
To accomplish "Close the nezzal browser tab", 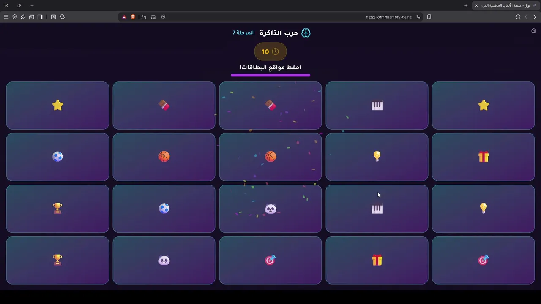I will [x=476, y=5].
